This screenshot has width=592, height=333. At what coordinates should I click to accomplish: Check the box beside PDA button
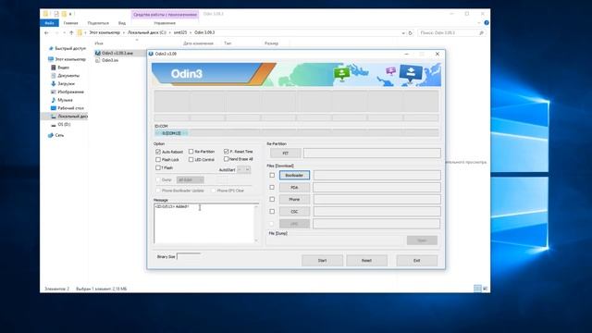click(x=272, y=187)
